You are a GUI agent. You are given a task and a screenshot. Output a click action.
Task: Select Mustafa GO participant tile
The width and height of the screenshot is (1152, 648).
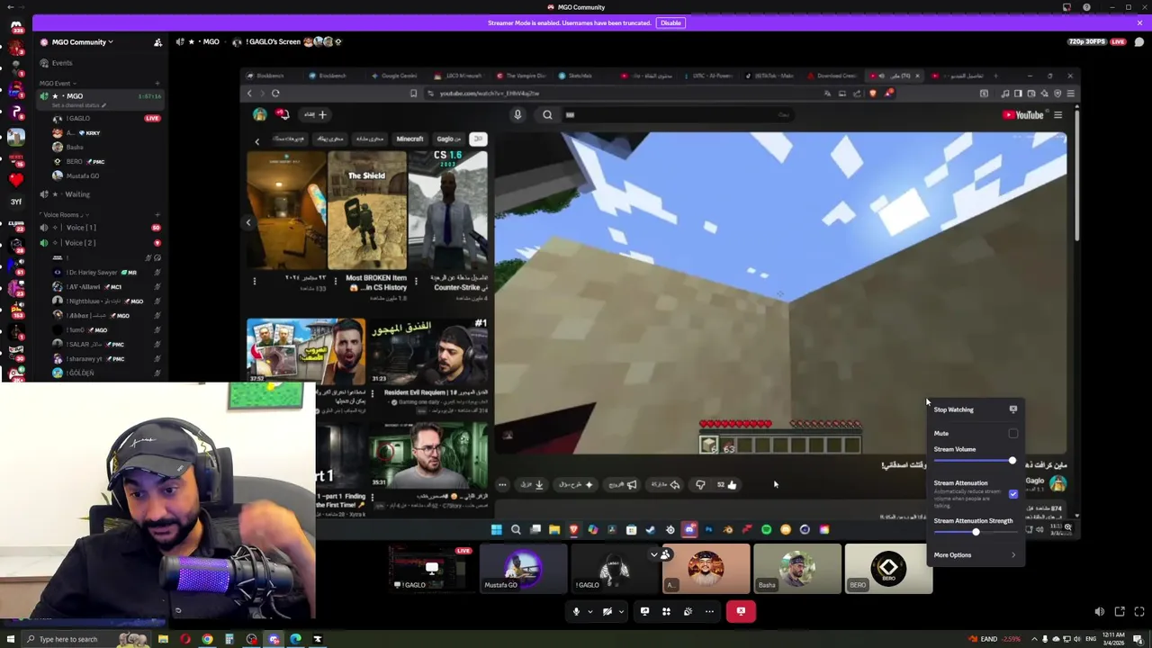[523, 569]
